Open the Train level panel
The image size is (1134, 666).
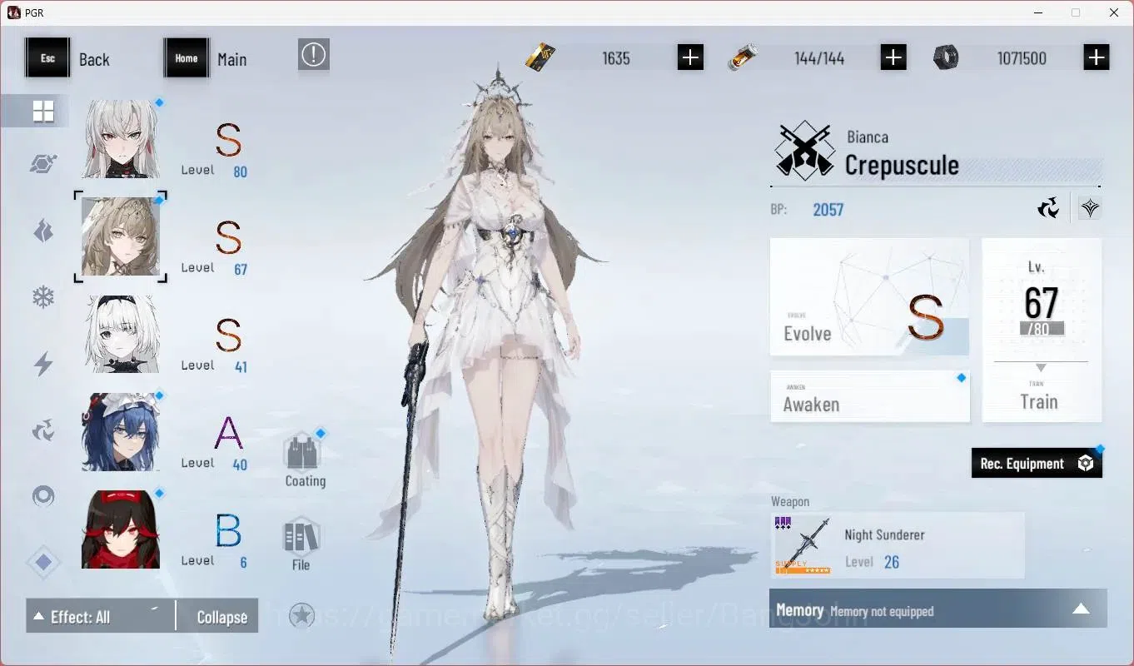coord(1042,330)
